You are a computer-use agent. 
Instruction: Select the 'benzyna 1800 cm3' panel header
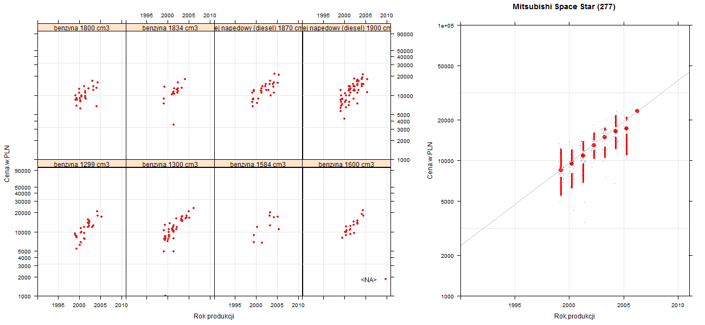(x=82, y=28)
